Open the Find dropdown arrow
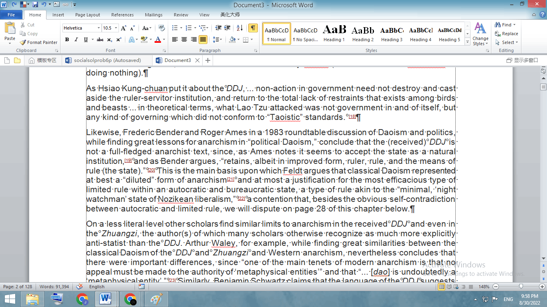This screenshot has width=547, height=307. tap(515, 25)
